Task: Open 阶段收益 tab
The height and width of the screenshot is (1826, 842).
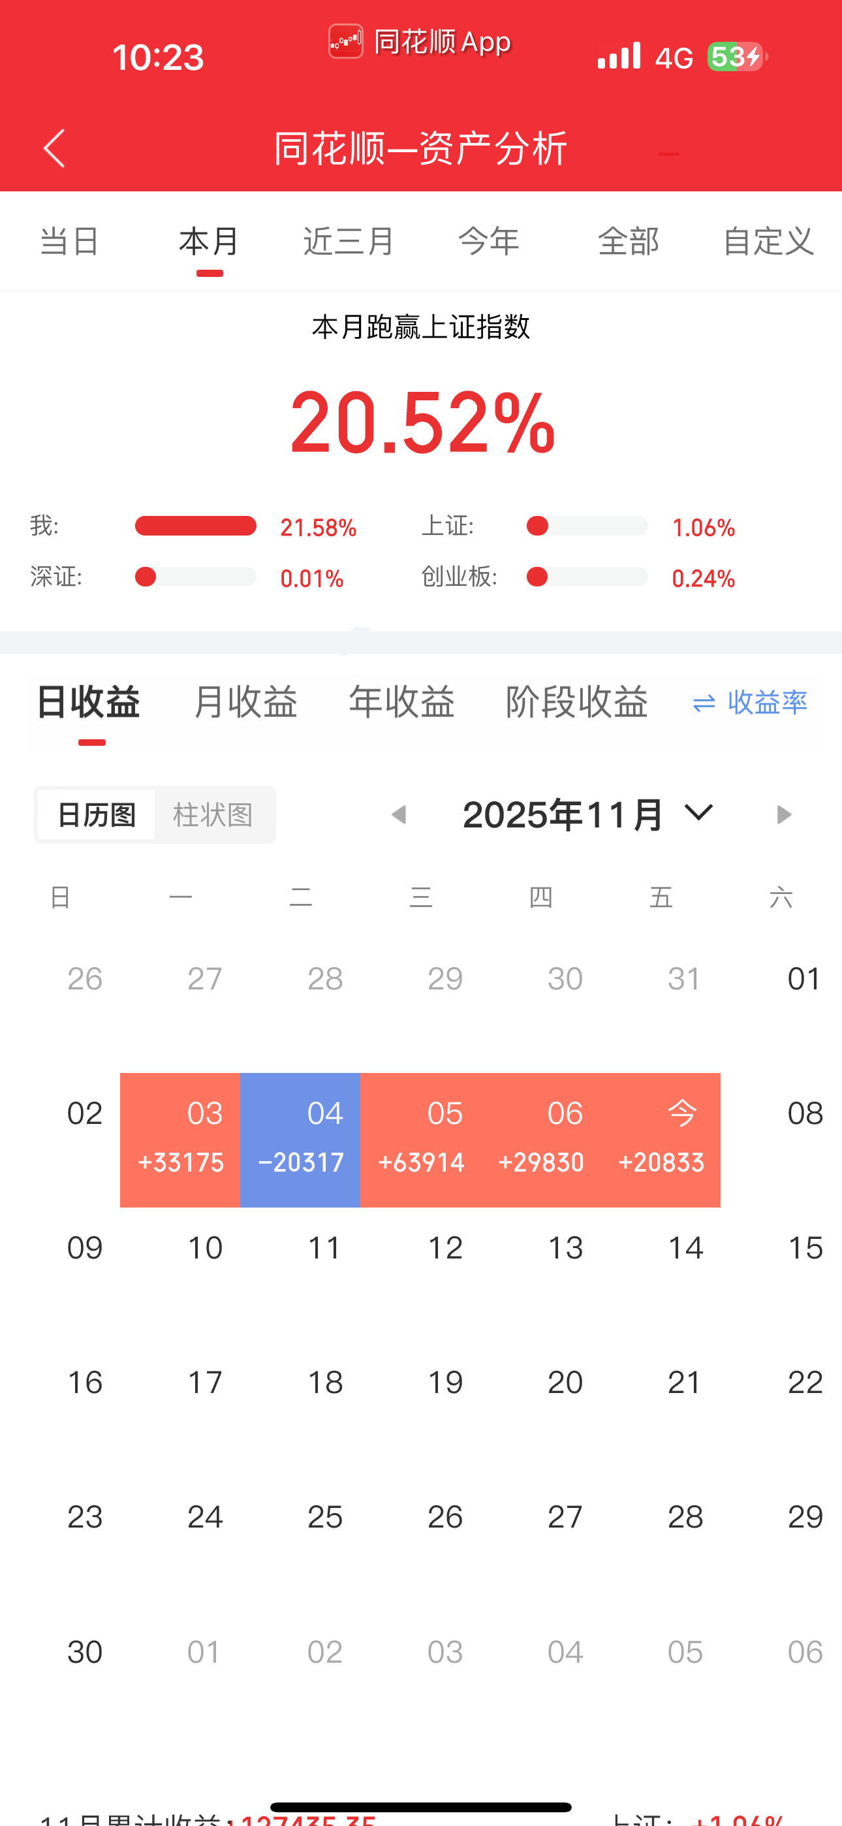Action: pyautogui.click(x=577, y=703)
